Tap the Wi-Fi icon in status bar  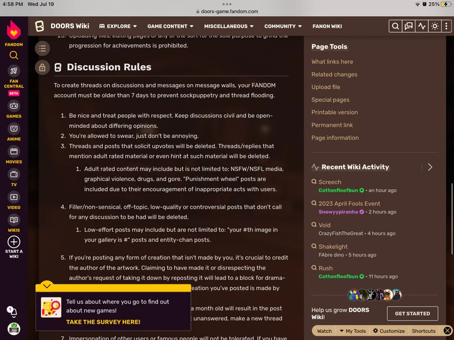point(417,4)
